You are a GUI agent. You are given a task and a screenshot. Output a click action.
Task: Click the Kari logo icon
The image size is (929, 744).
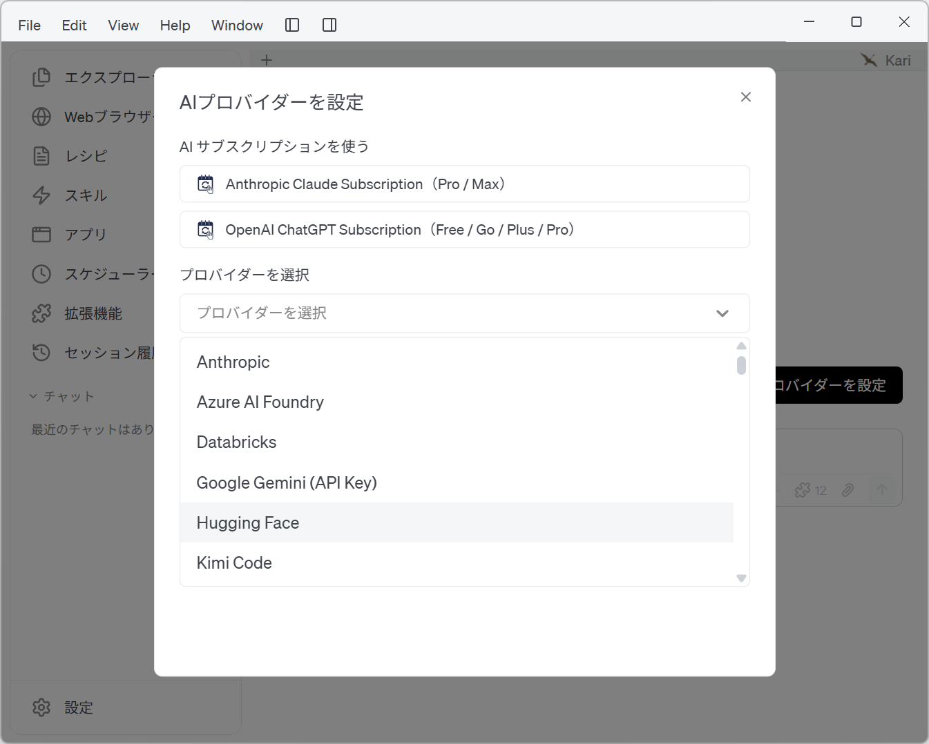(869, 60)
